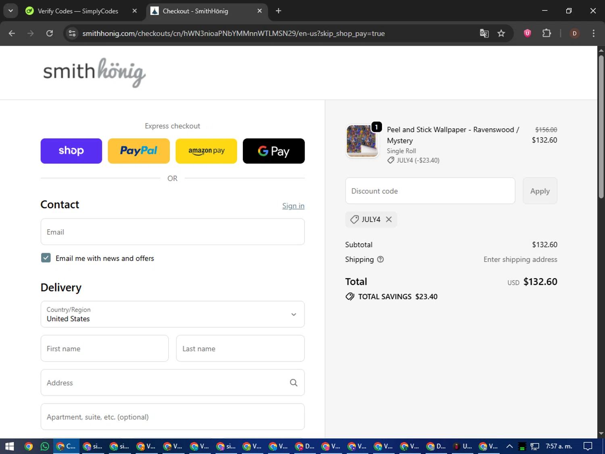Open the translate page icon
605x454 pixels.
(x=484, y=33)
